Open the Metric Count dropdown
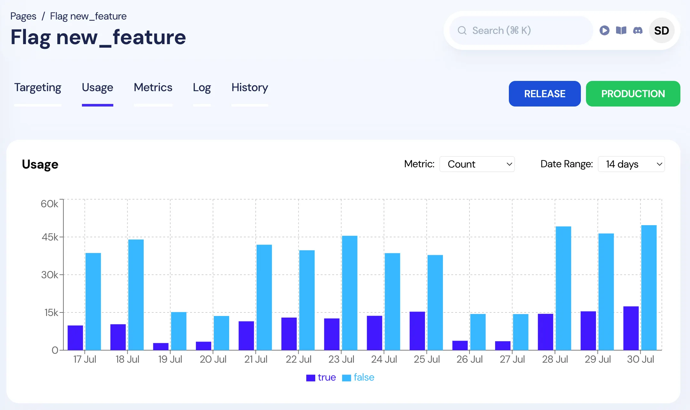This screenshot has height=410, width=690. 477,164
